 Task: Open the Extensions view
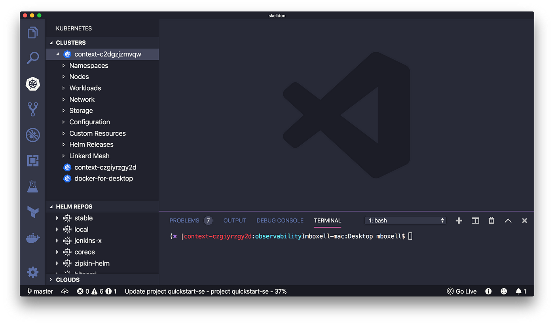33,160
